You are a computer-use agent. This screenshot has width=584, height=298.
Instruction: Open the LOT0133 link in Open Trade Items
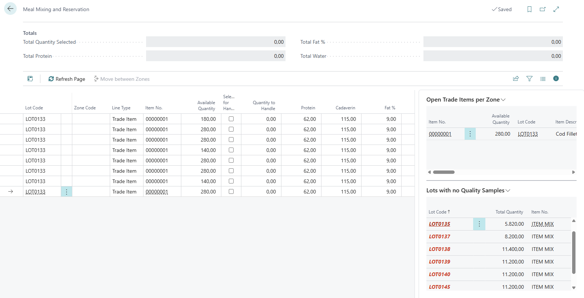[x=528, y=134]
